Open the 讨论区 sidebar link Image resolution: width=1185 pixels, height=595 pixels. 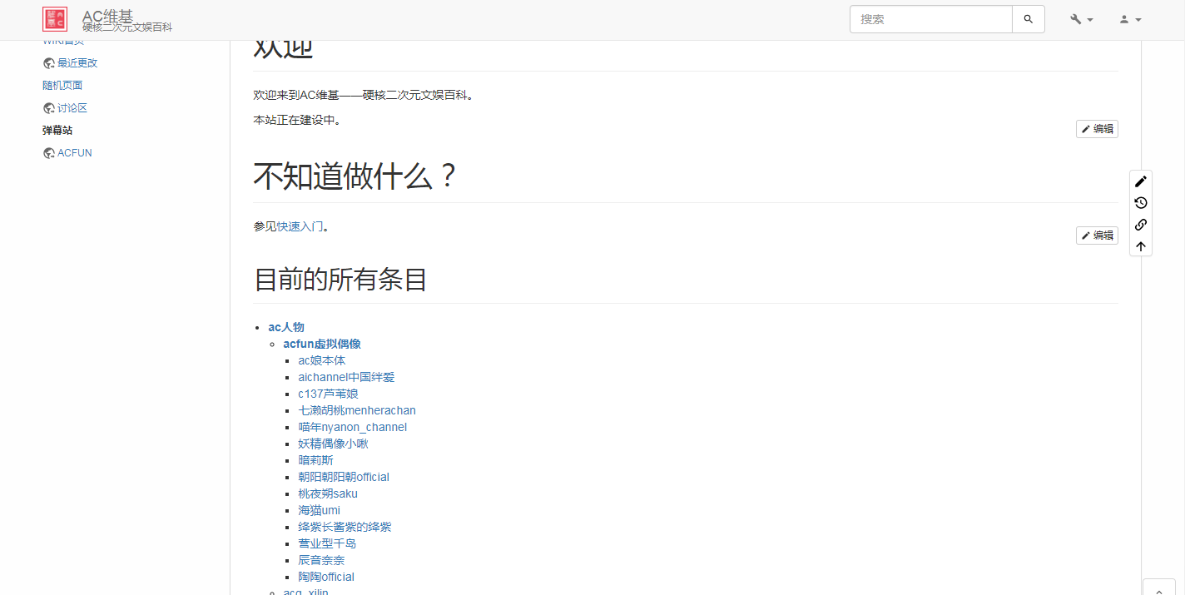click(x=72, y=108)
